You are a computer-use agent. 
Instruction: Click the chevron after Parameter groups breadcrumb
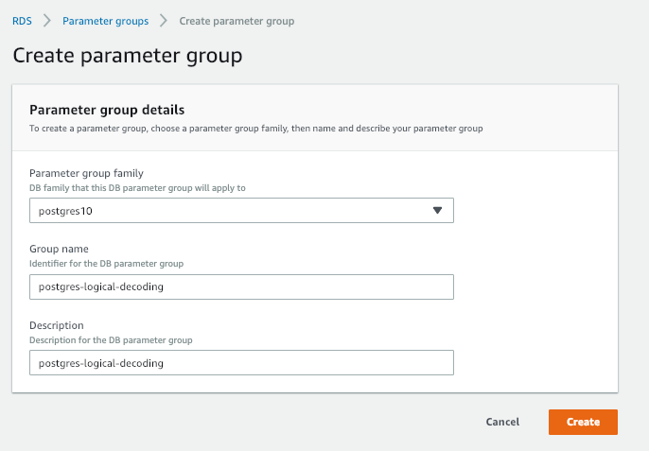(x=164, y=21)
